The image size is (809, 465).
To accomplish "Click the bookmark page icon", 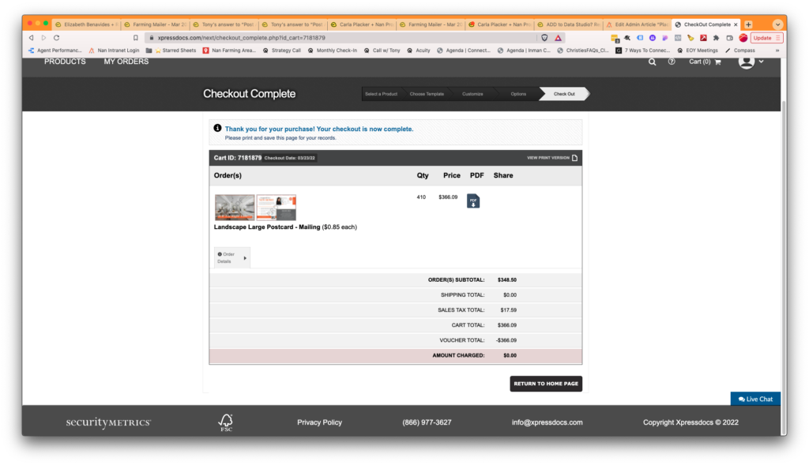I will 136,38.
